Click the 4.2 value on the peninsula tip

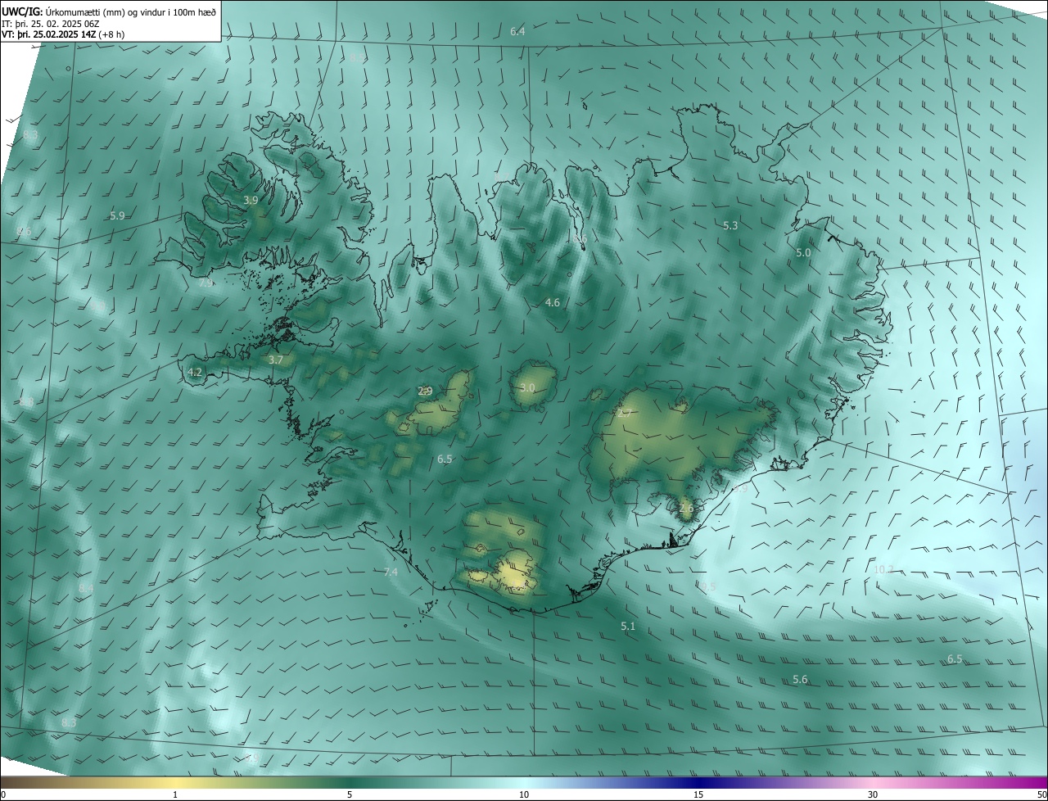(x=194, y=372)
